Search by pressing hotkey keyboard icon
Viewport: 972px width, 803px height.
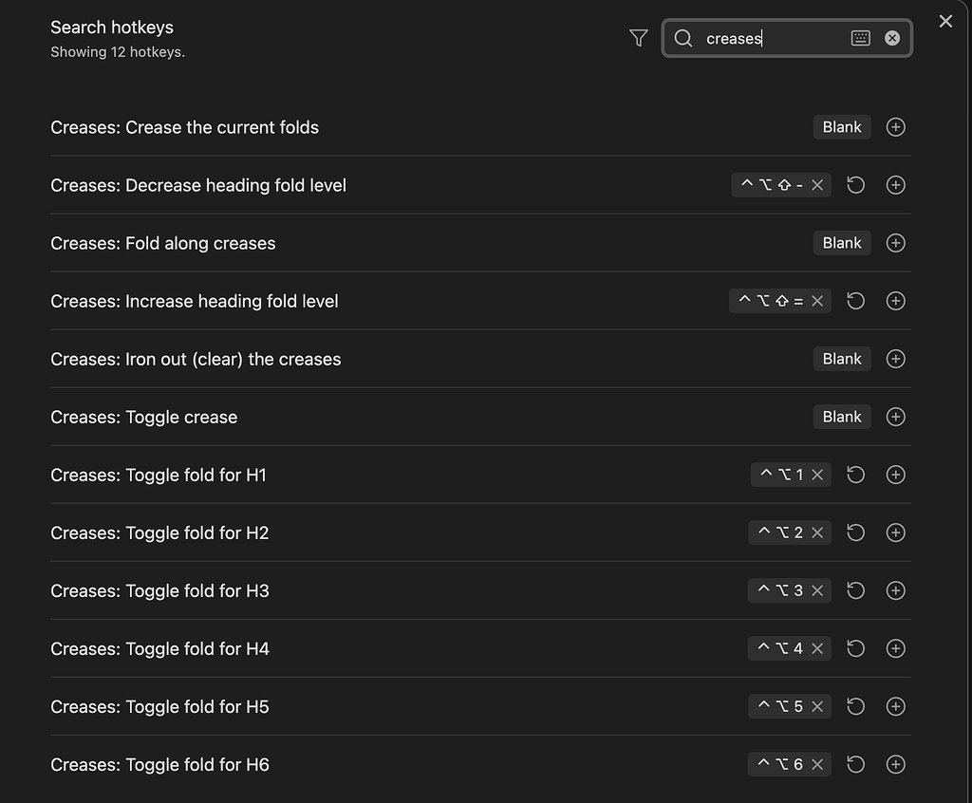click(860, 38)
